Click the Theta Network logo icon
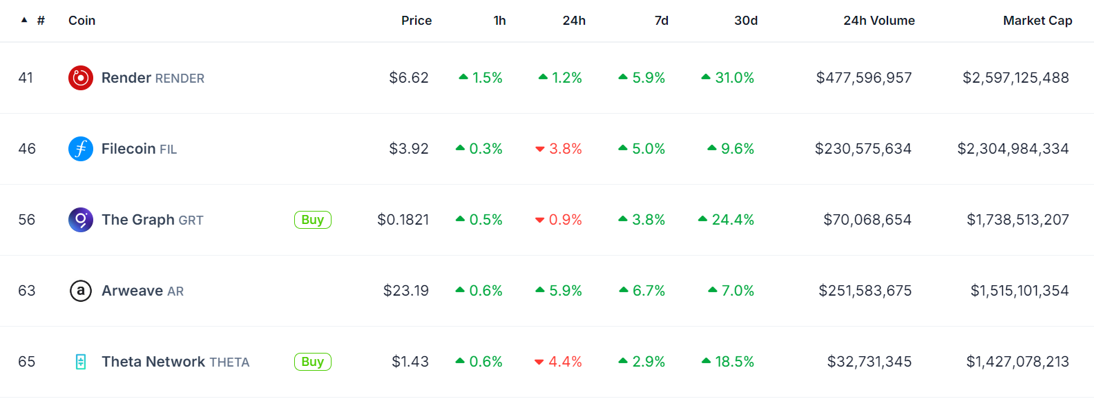Screen dimensions: 1094x399 click(x=81, y=362)
